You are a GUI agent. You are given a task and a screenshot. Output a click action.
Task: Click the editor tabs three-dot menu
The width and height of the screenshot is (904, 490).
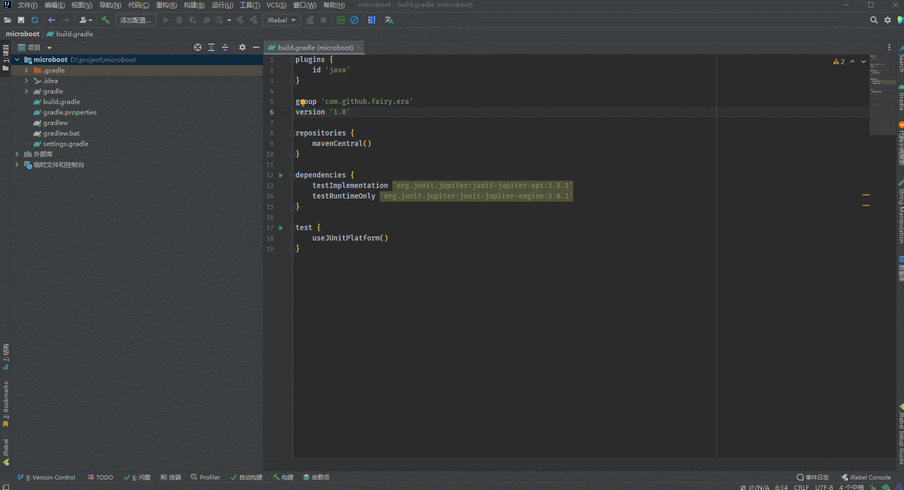889,47
